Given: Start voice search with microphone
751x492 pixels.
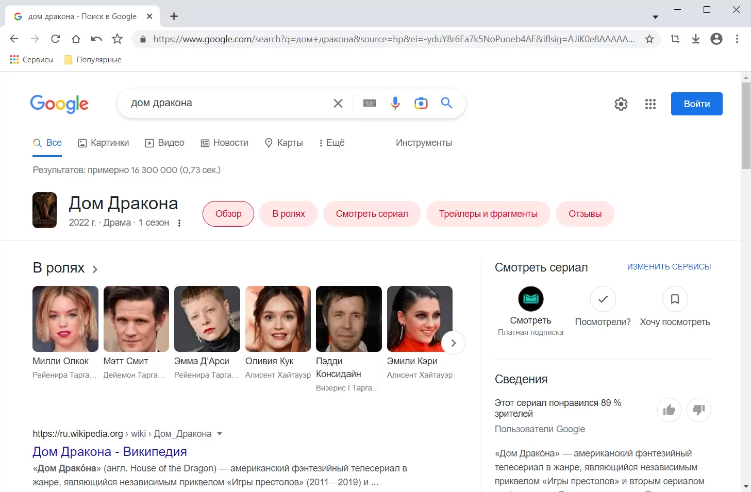Looking at the screenshot, I should [395, 103].
